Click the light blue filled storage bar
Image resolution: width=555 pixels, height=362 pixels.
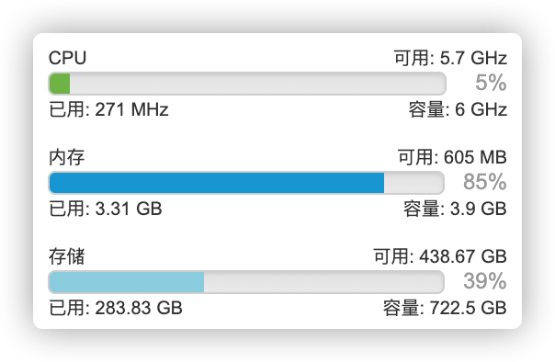coord(127,282)
